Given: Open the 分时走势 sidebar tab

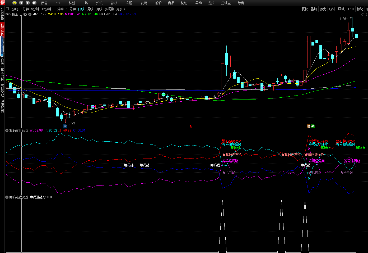Looking at the screenshot, I should point(2,14).
